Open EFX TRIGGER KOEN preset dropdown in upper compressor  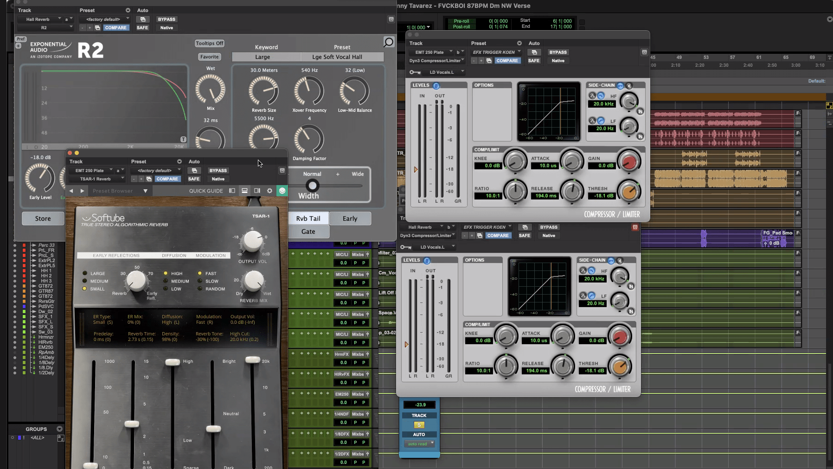coord(497,52)
